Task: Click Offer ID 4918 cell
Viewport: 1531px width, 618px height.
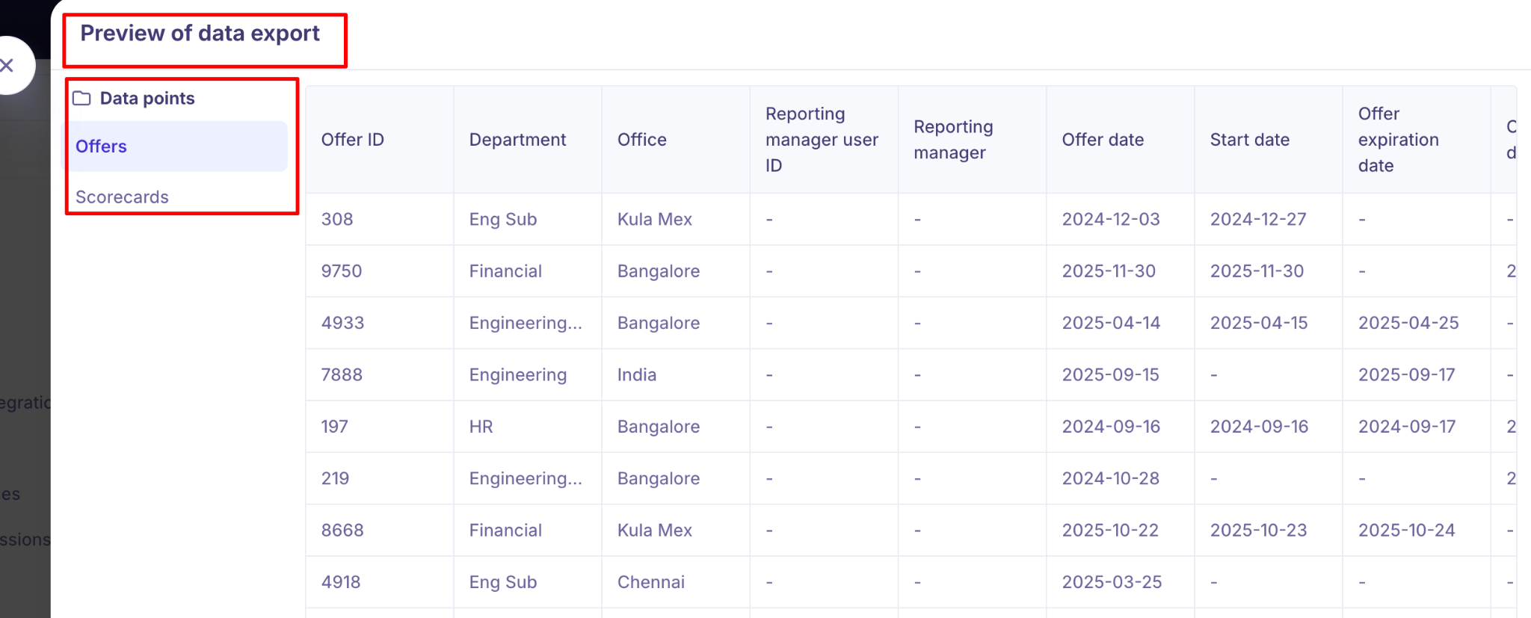Action: point(341,582)
